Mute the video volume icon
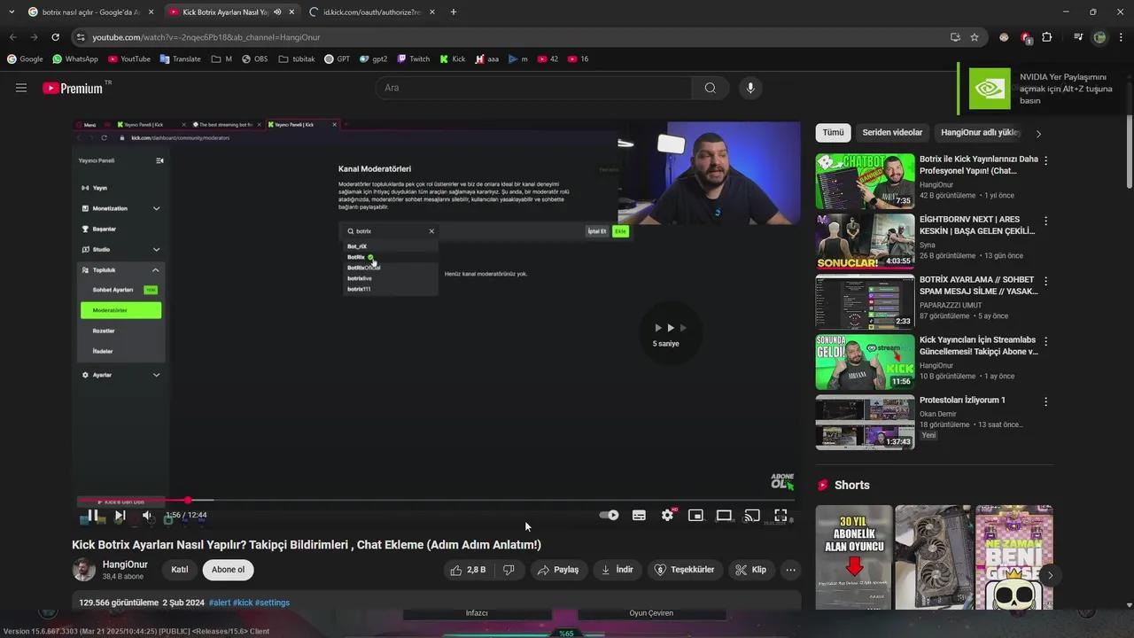The width and height of the screenshot is (1134, 638). click(147, 515)
